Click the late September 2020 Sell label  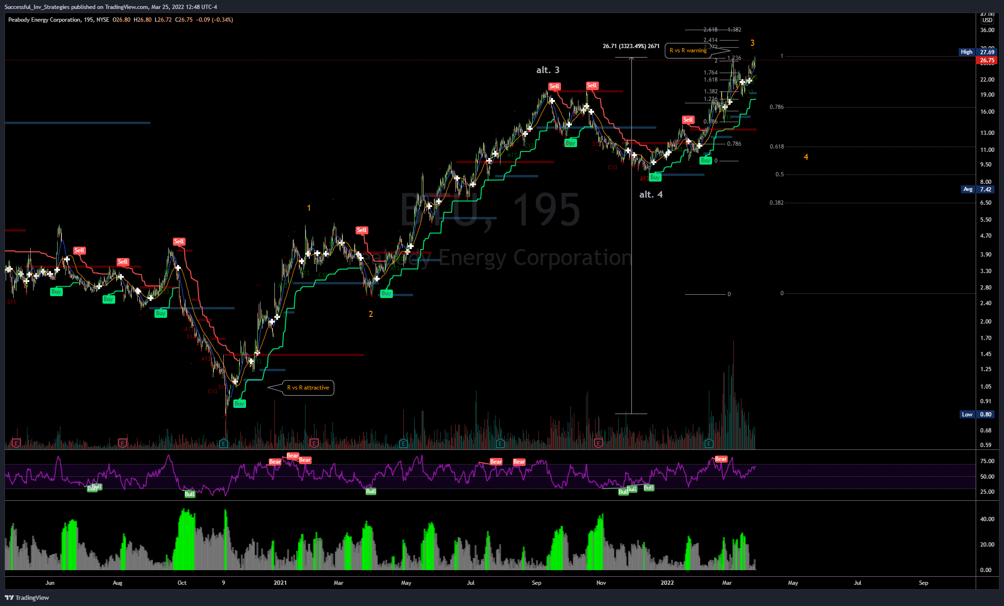(179, 241)
